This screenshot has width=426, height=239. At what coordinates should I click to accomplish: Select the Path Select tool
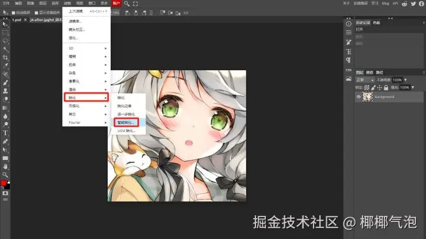tap(5, 150)
